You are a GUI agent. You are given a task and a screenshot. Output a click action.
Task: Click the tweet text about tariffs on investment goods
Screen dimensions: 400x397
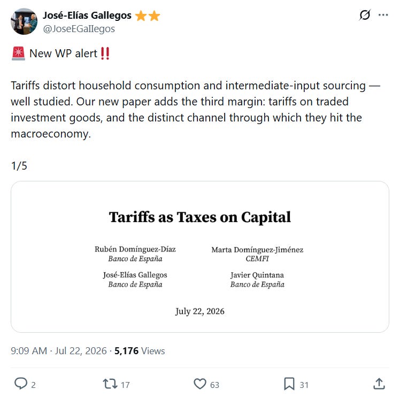coord(195,110)
